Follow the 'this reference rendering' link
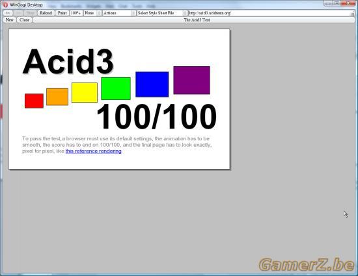The image size is (358, 276). 93,151
